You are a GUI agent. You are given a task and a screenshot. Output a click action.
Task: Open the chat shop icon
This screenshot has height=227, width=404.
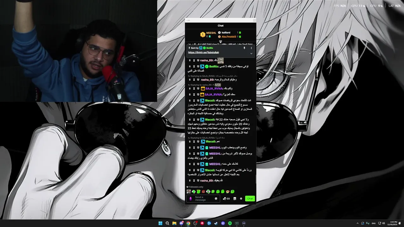235,199
